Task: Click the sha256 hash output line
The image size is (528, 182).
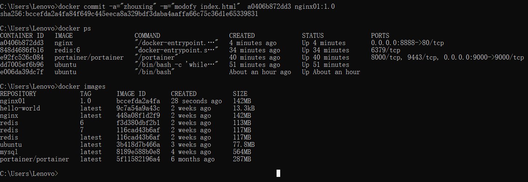Action: tap(129, 14)
